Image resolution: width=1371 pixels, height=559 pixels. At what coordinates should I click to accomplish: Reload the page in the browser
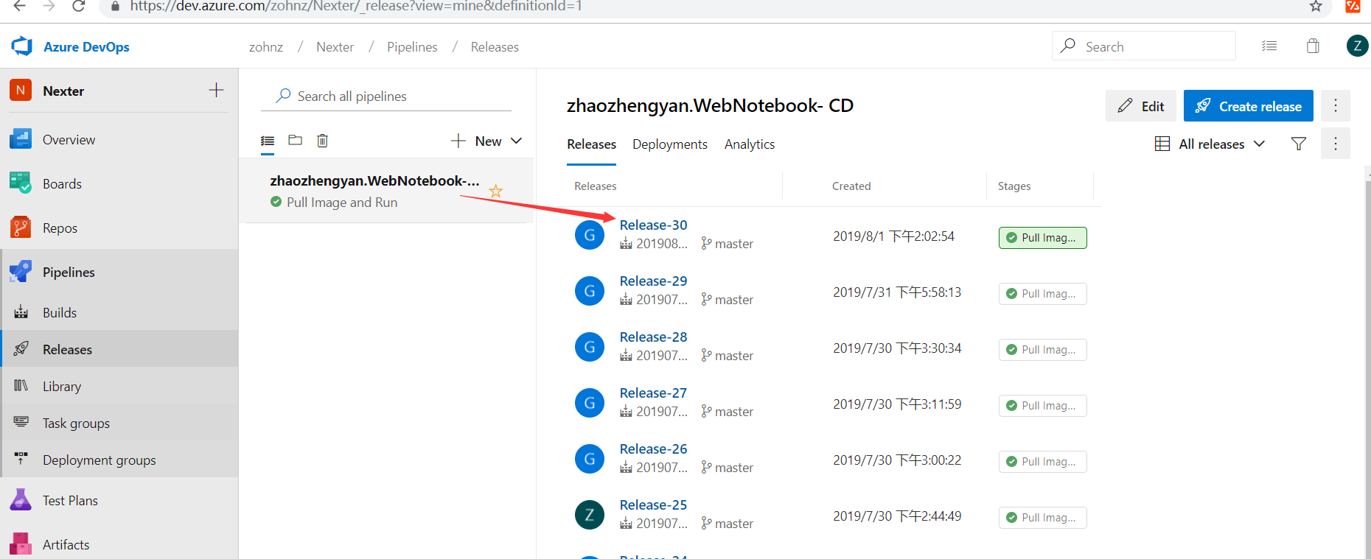(x=78, y=6)
